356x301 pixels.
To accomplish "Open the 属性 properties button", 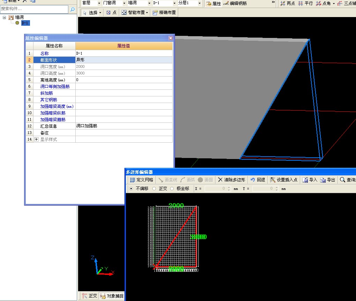I will click(x=214, y=3).
